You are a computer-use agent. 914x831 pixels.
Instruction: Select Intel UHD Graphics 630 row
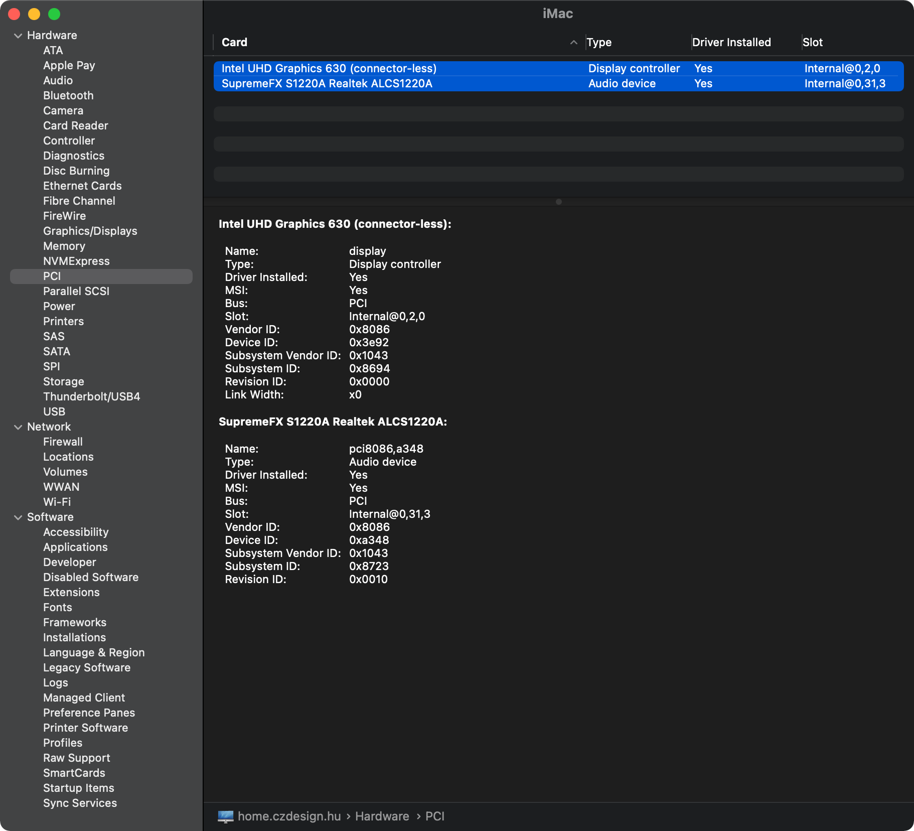(x=559, y=69)
